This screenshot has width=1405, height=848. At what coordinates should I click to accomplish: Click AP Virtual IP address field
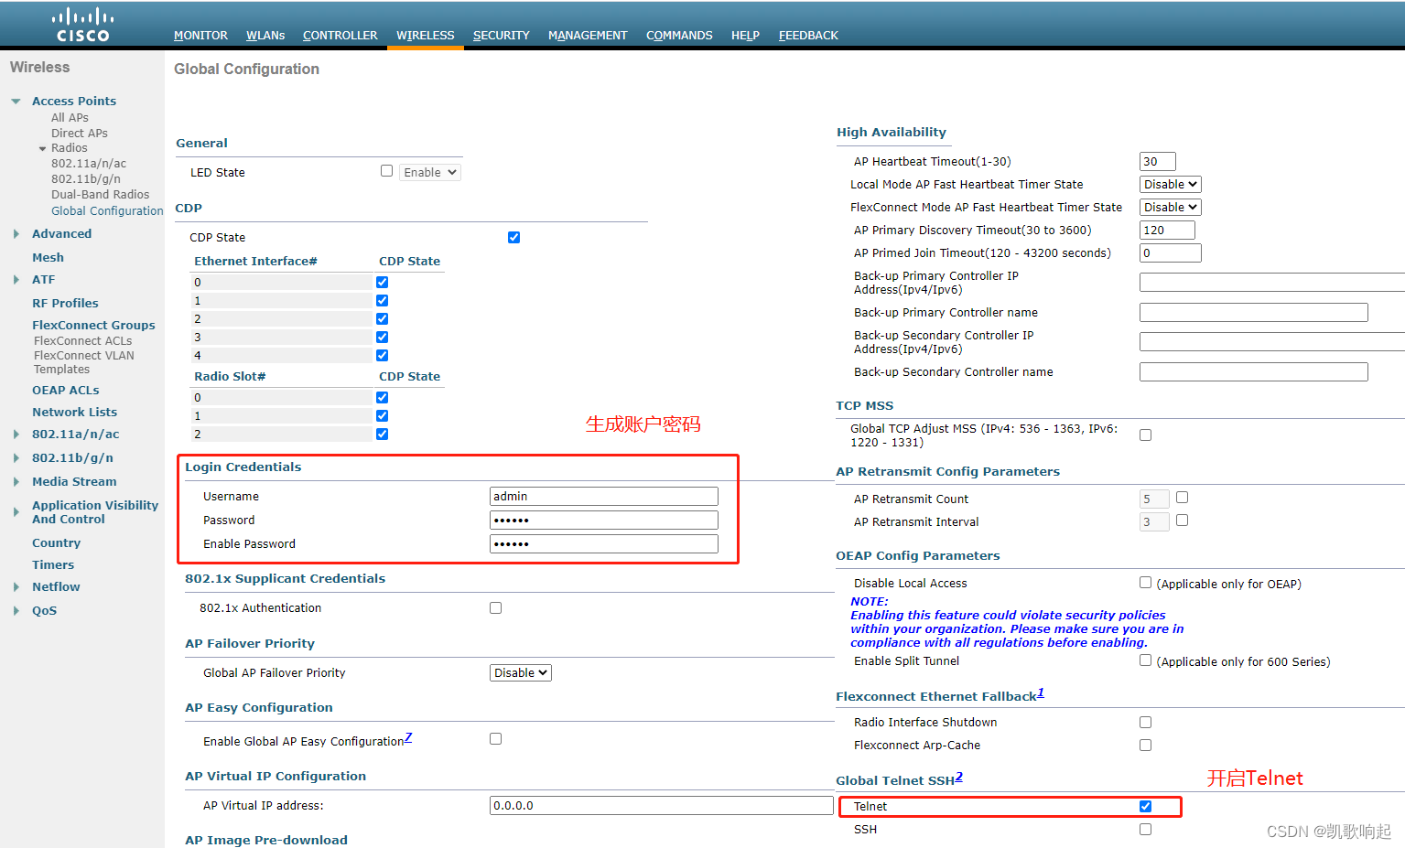click(662, 806)
